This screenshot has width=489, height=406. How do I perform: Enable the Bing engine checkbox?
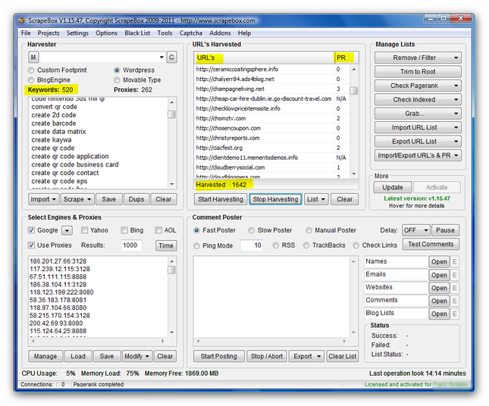[124, 230]
